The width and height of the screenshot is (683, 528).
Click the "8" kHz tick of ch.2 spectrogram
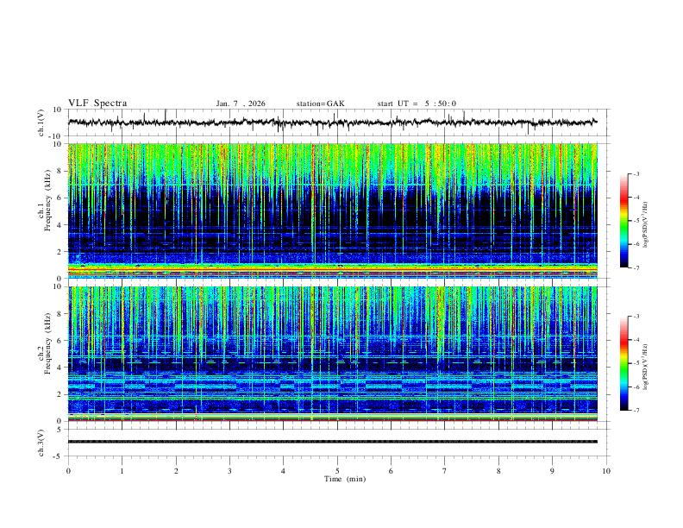60,314
